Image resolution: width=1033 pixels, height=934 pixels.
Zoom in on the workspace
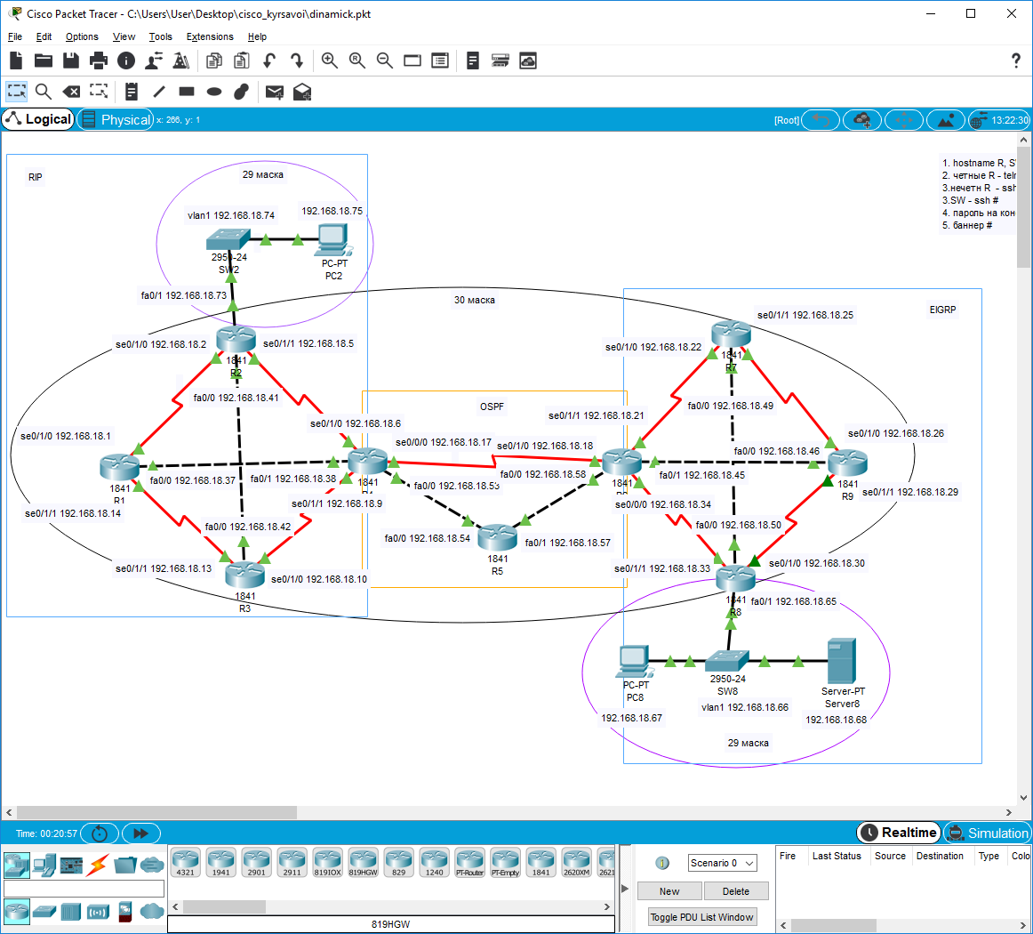pyautogui.click(x=330, y=60)
